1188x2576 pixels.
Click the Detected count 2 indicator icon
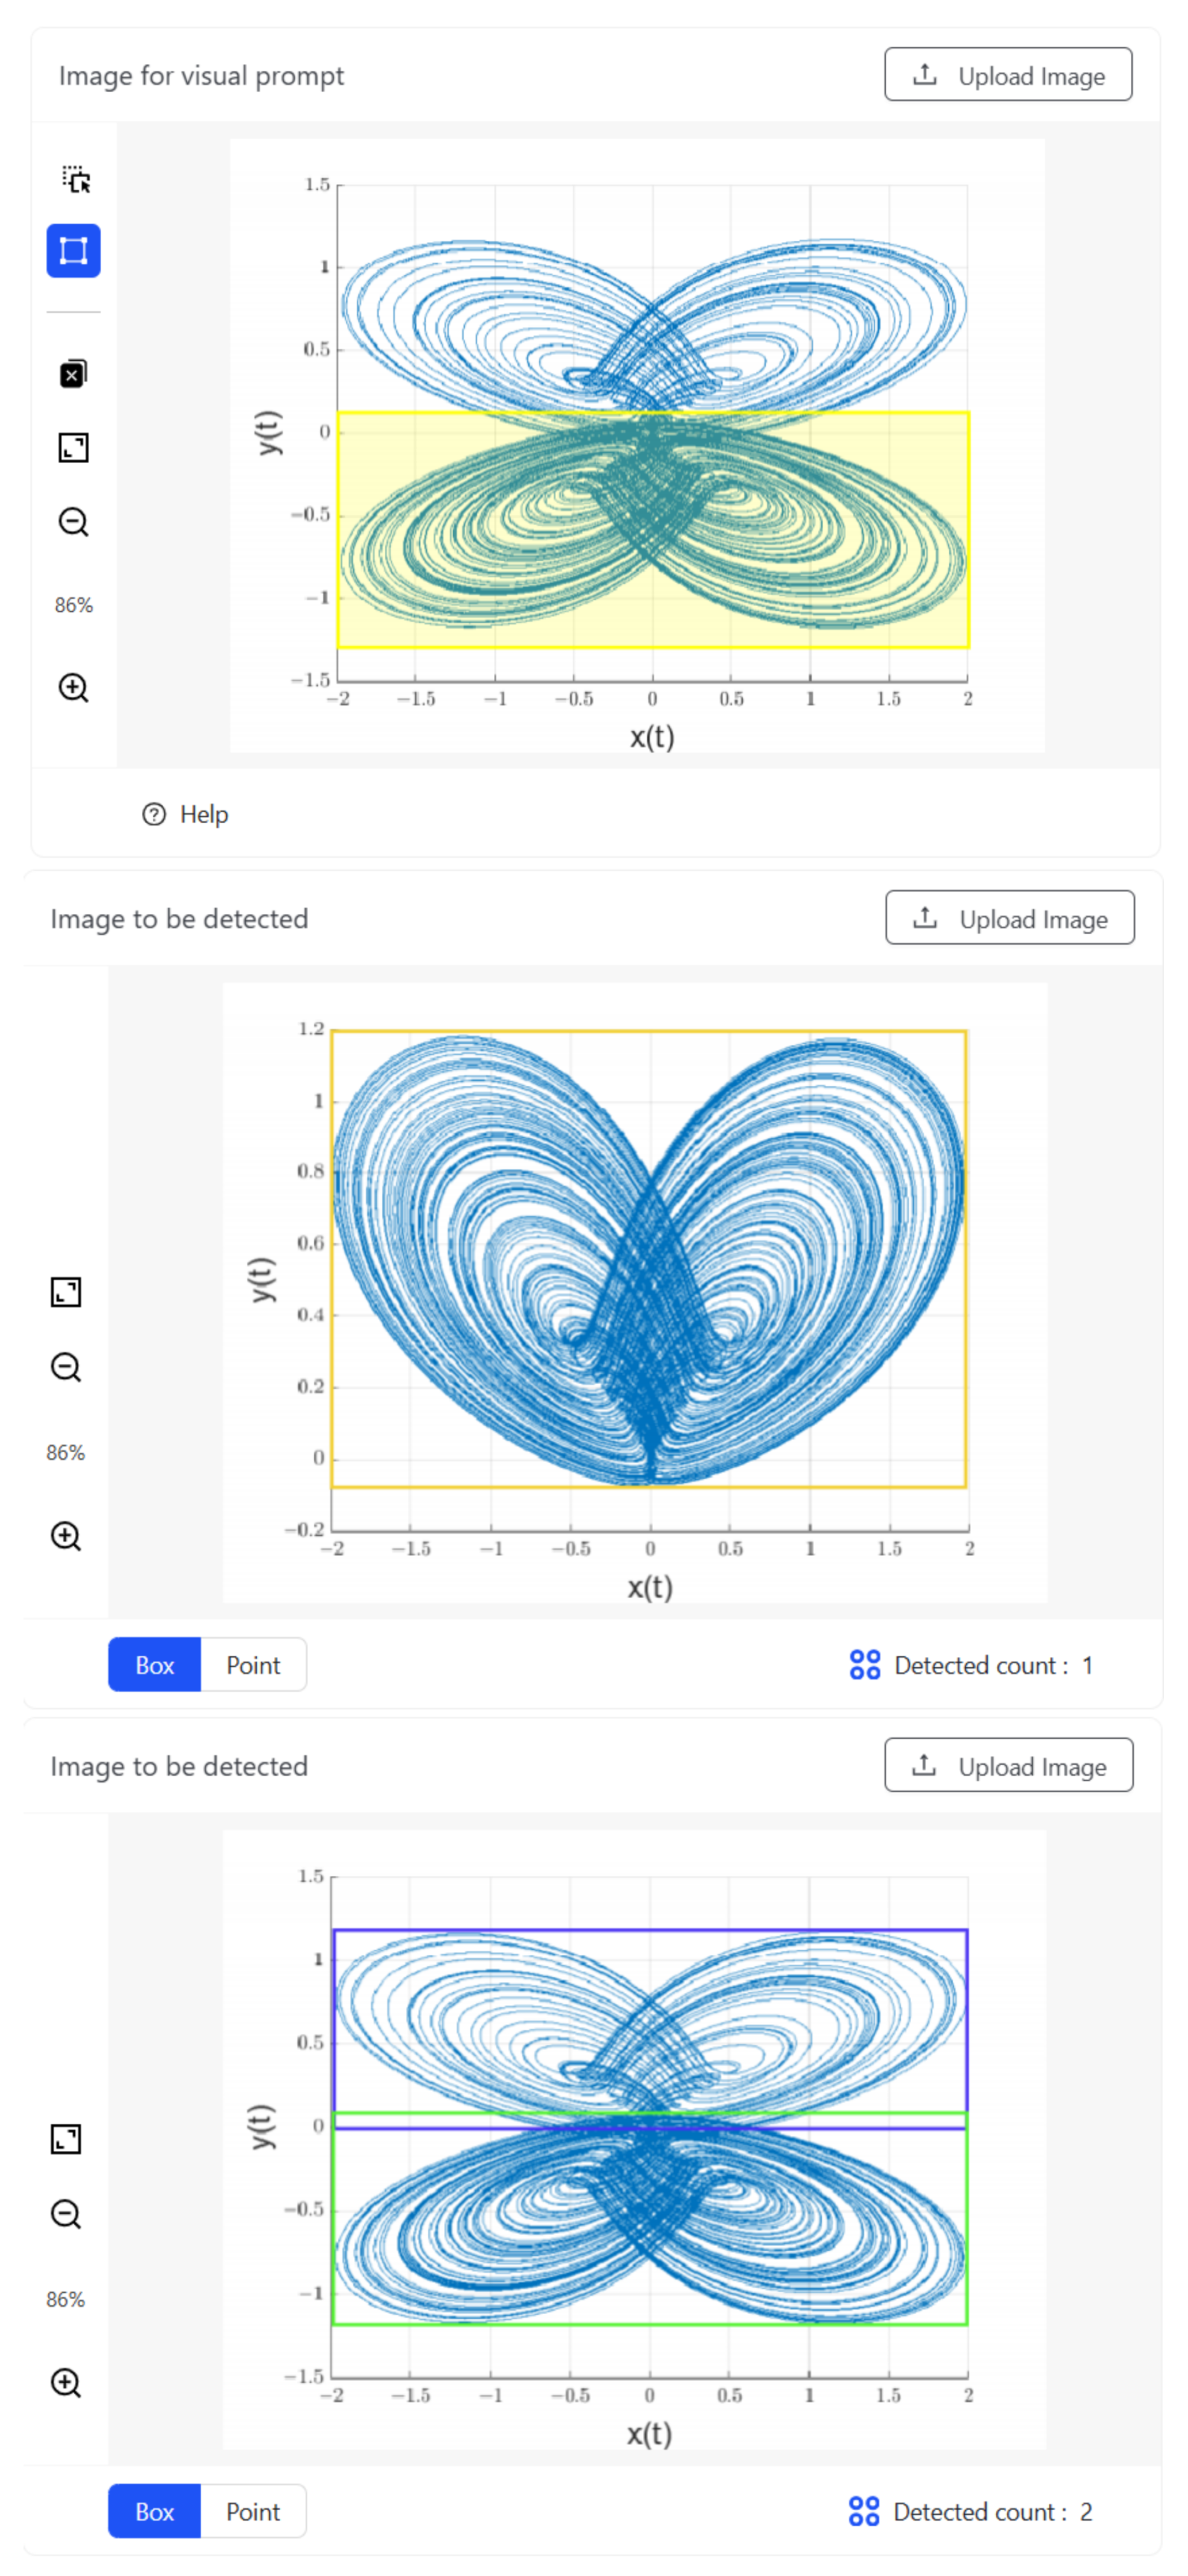point(864,2511)
